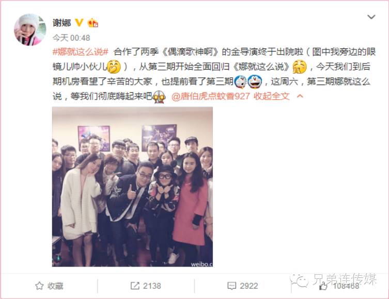Screen dimensions: 389x299
Task: Select the 收藏 label in action bar
Action: coord(55,286)
